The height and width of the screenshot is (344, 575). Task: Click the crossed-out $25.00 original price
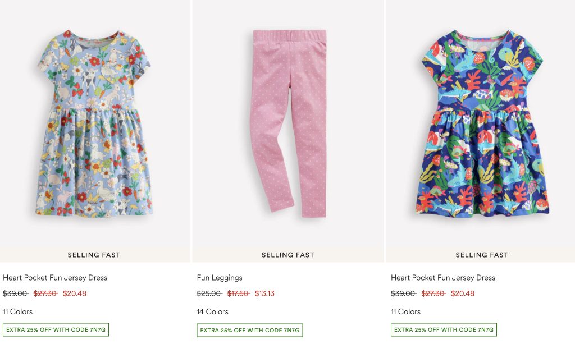coord(209,293)
